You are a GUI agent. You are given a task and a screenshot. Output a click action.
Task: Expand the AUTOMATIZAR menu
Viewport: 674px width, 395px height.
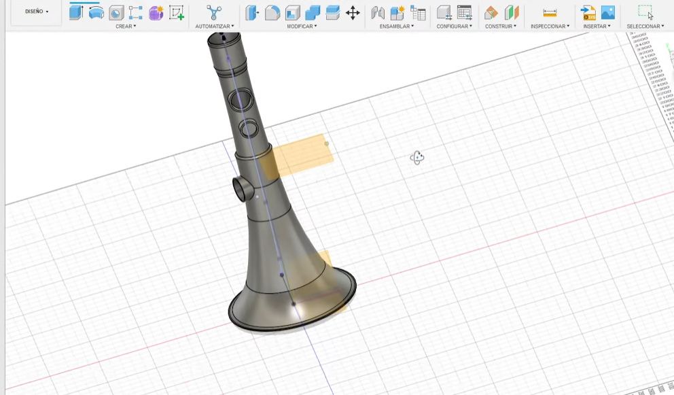215,27
